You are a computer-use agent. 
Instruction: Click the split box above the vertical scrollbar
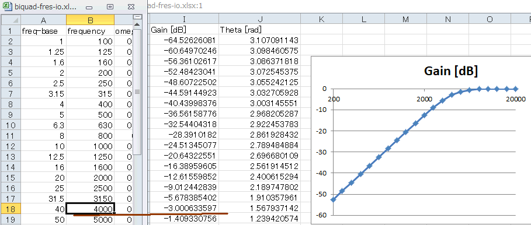click(137, 17)
